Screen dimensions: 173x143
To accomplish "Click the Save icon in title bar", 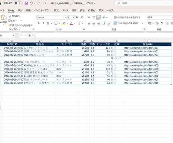I will pyautogui.click(x=26, y=3).
